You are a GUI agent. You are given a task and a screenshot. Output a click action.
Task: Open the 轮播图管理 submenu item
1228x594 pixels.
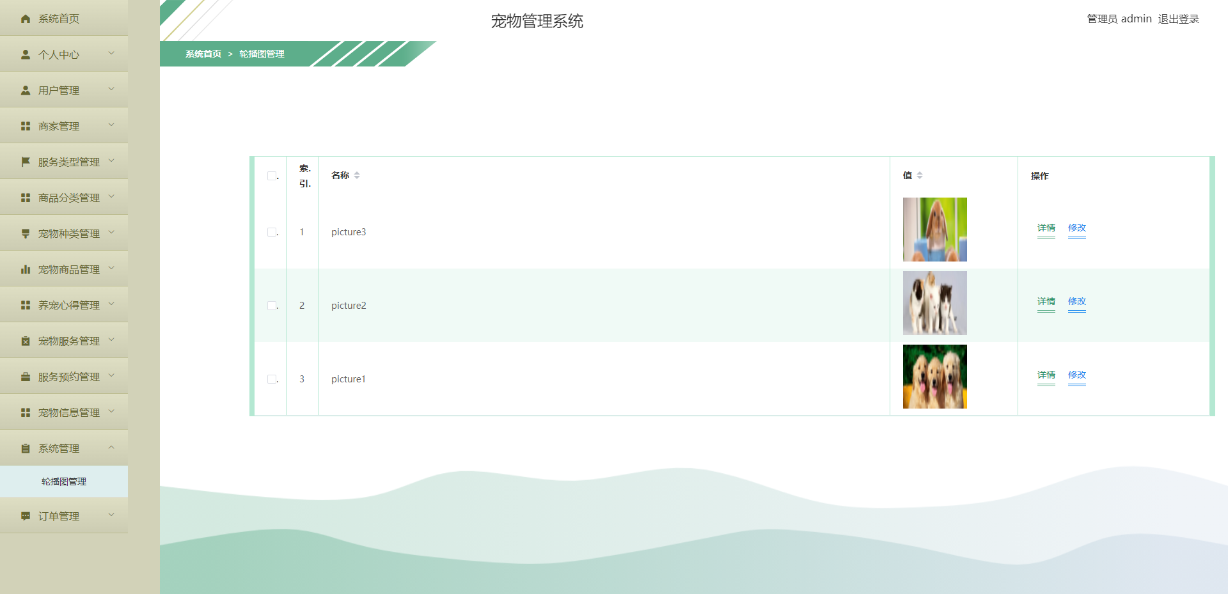(64, 481)
